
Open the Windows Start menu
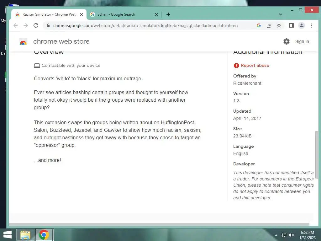8,235
